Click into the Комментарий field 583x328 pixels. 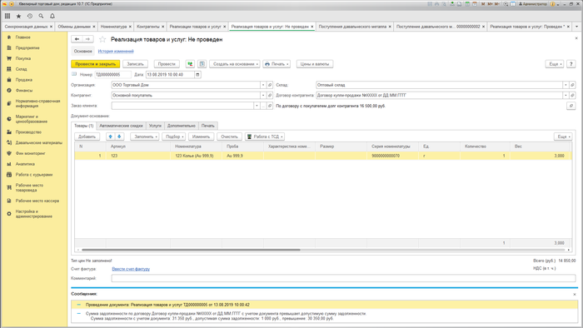click(x=343, y=278)
